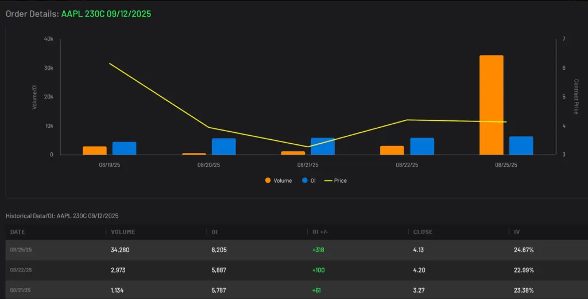Click the OI value 5,887
The height and width of the screenshot is (299, 588).
click(219, 270)
